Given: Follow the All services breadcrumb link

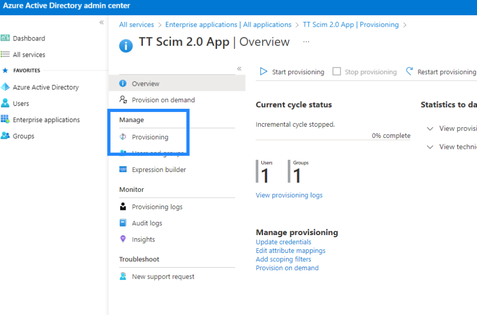Looking at the screenshot, I should click(x=137, y=25).
